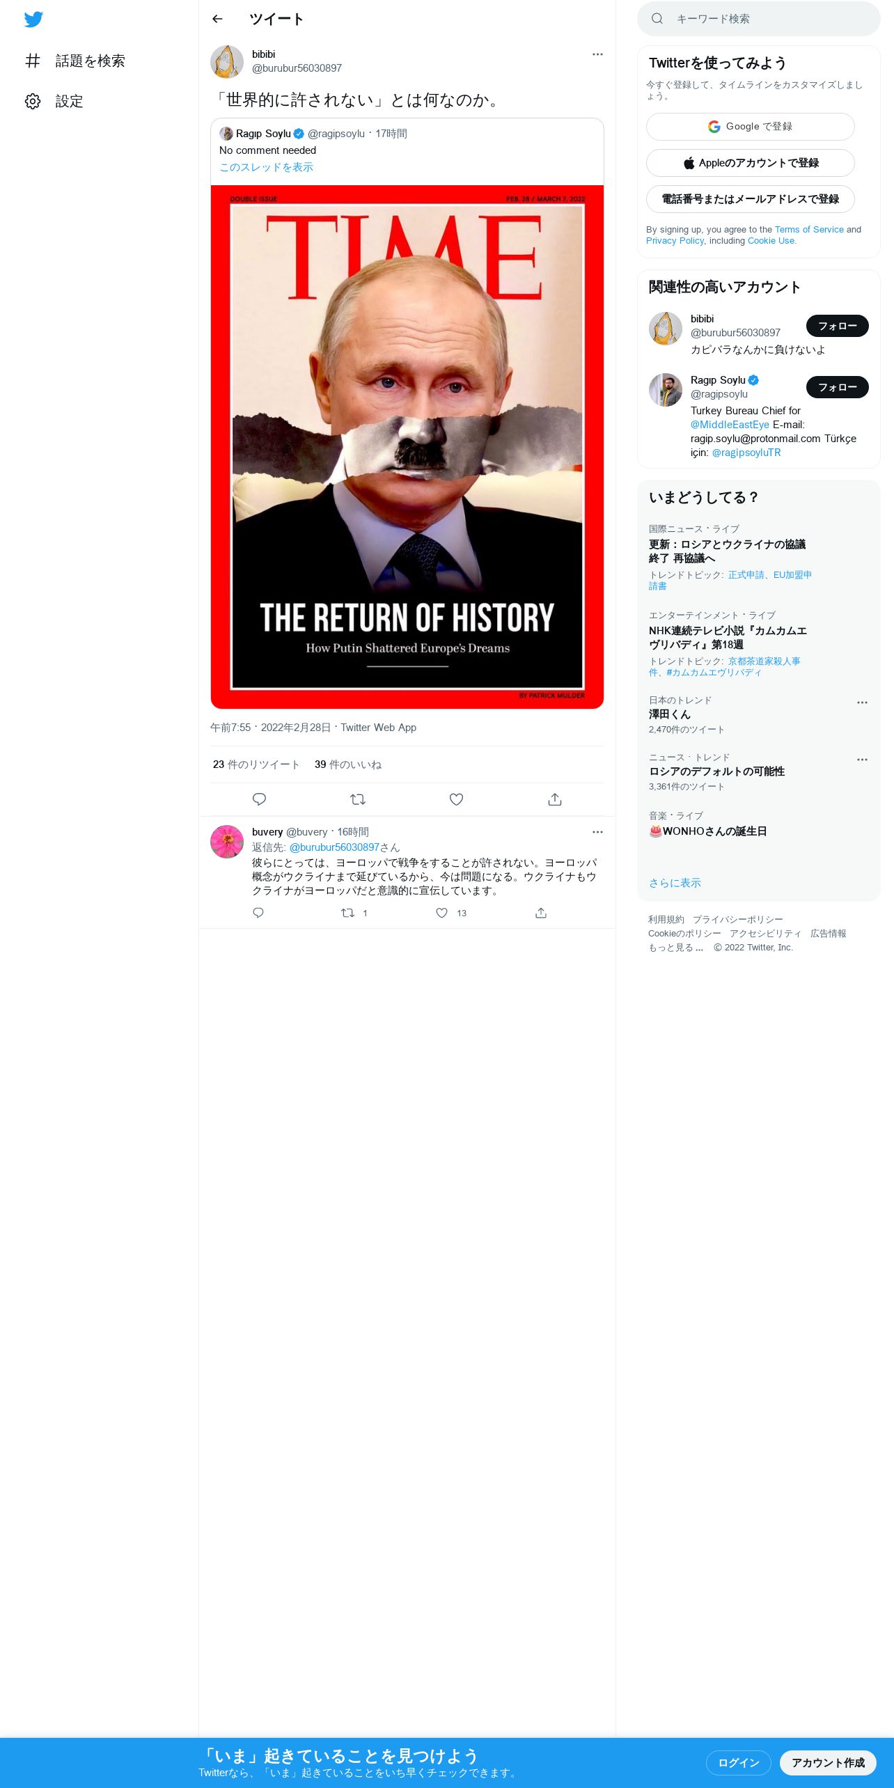The image size is (894, 1788).
Task: Like the main tweet with heart icon
Action: pos(456,799)
